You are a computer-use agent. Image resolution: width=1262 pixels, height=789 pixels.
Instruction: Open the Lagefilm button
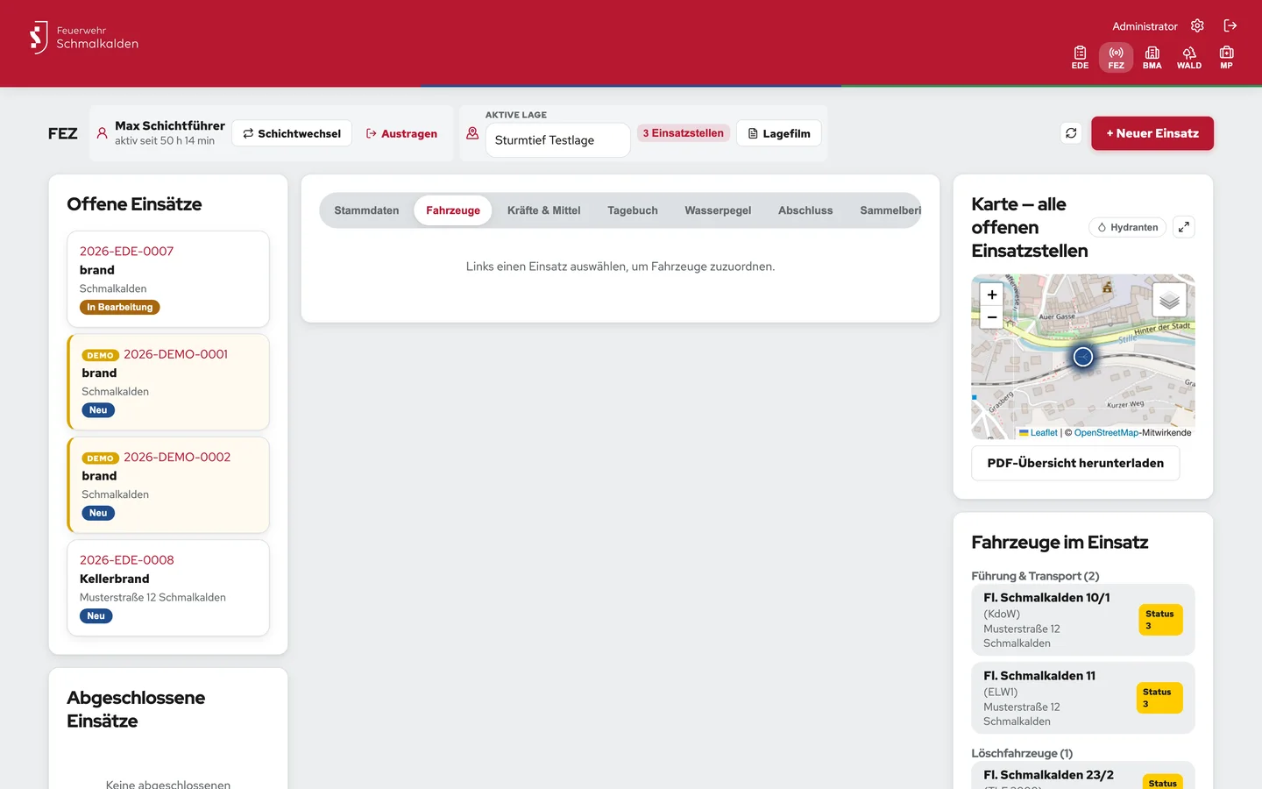779,133
